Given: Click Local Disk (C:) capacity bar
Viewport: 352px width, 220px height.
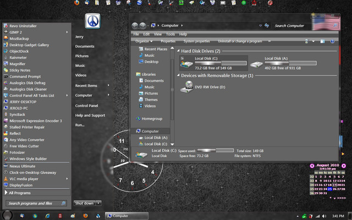Looking at the screenshot, I should pyautogui.click(x=221, y=63).
